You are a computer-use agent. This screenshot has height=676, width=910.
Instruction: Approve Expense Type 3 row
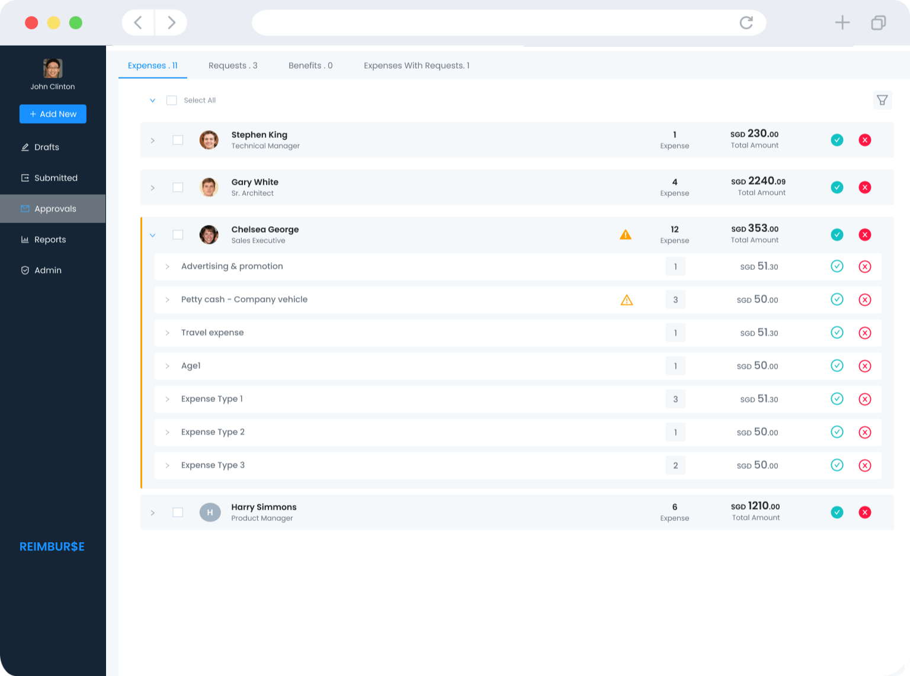[837, 465]
